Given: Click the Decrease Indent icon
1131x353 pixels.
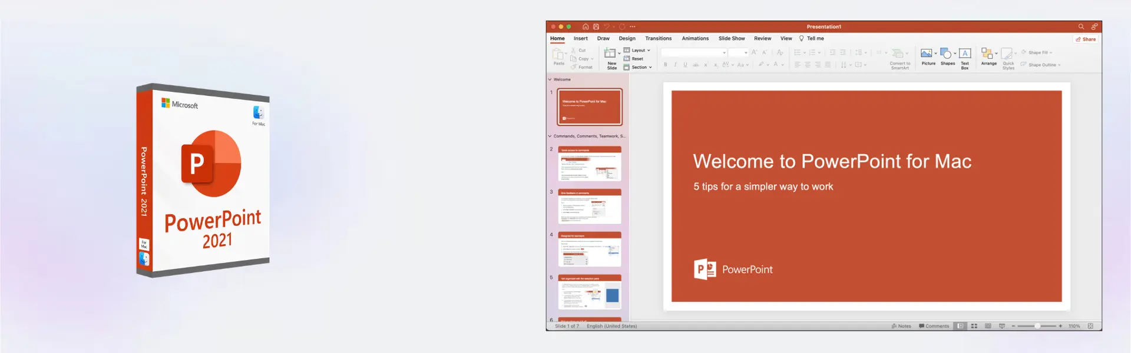Looking at the screenshot, I should [x=832, y=52].
